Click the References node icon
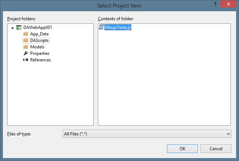The width and height of the screenshot is (239, 161). (26, 60)
